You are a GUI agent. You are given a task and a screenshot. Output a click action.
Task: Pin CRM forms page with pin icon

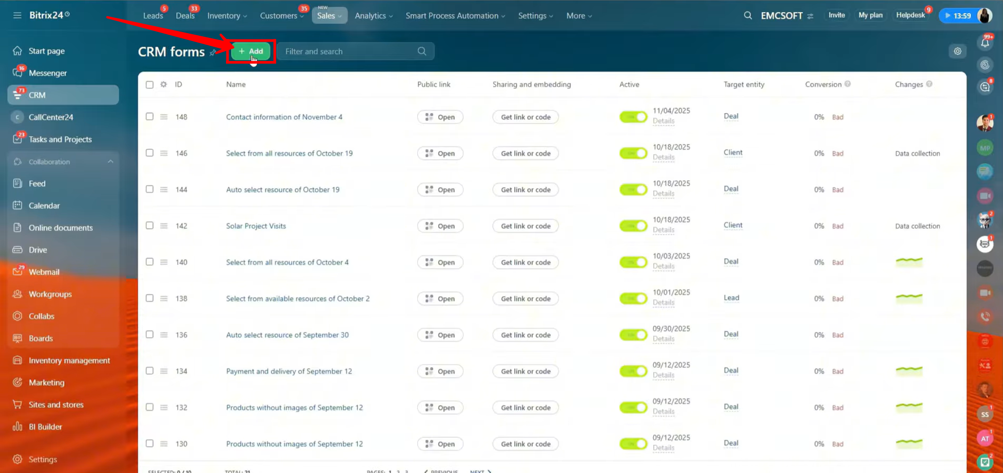[213, 52]
